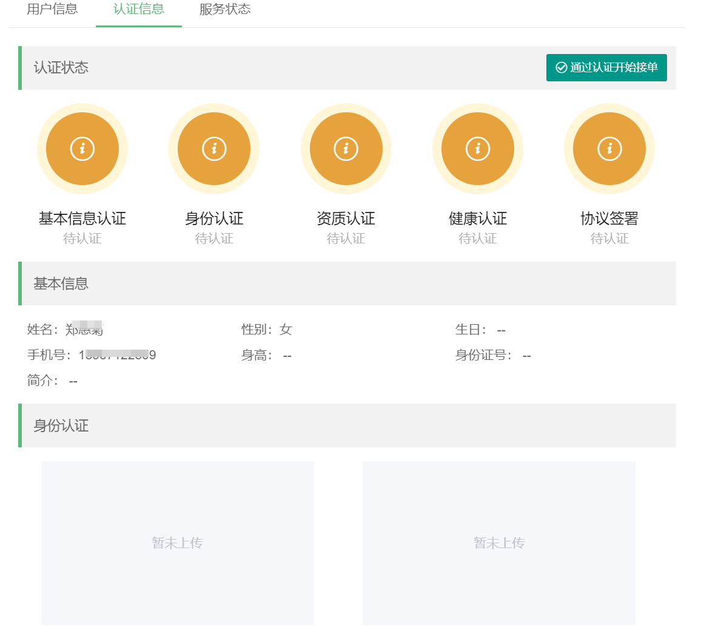Select the 资质认证 label text
Screen dimensions: 701x627
point(346,219)
